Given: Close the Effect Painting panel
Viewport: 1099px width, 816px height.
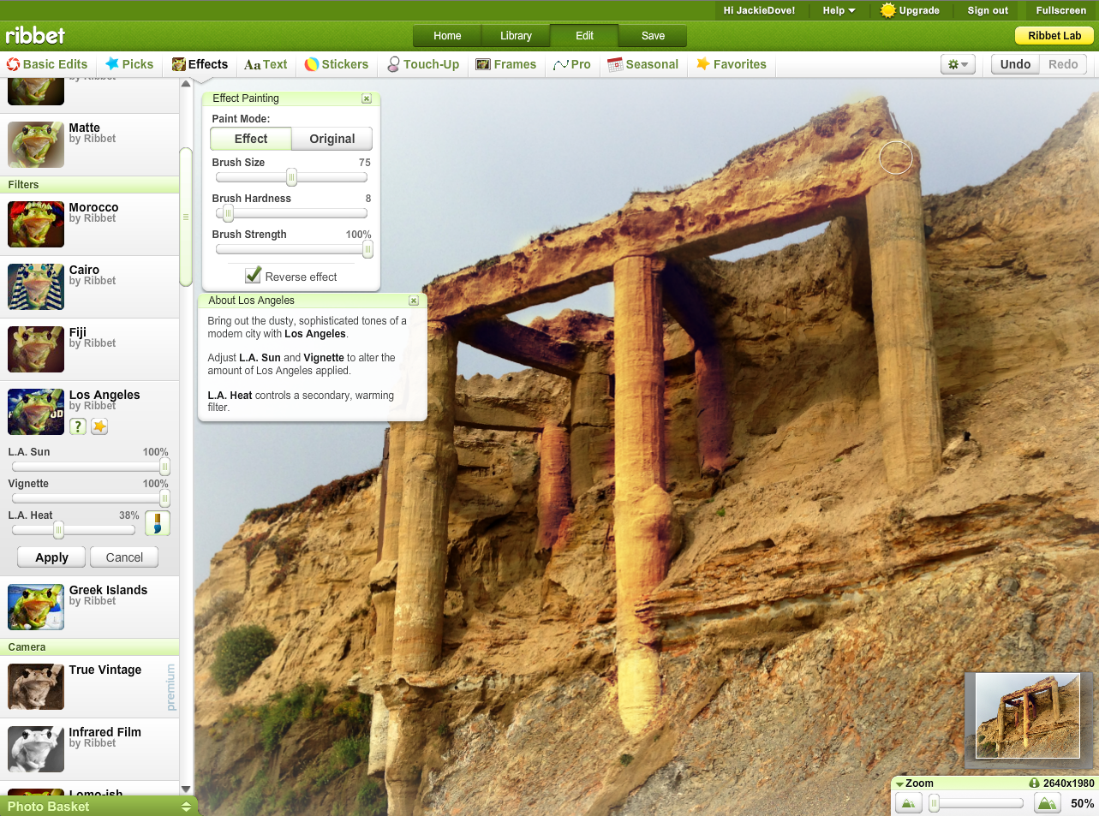Looking at the screenshot, I should pyautogui.click(x=367, y=98).
